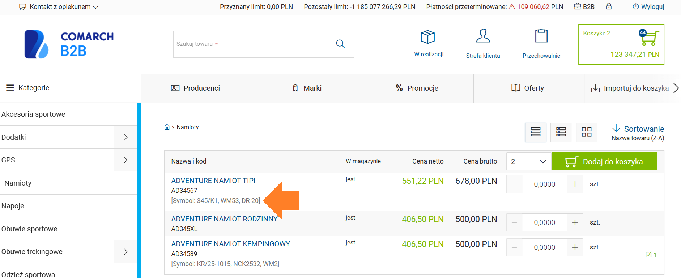Open Strefa klienta user icon
The height and width of the screenshot is (278, 681).
pyautogui.click(x=483, y=36)
